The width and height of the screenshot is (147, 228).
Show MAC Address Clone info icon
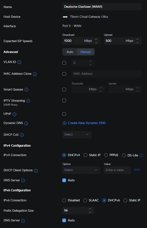click(35, 74)
